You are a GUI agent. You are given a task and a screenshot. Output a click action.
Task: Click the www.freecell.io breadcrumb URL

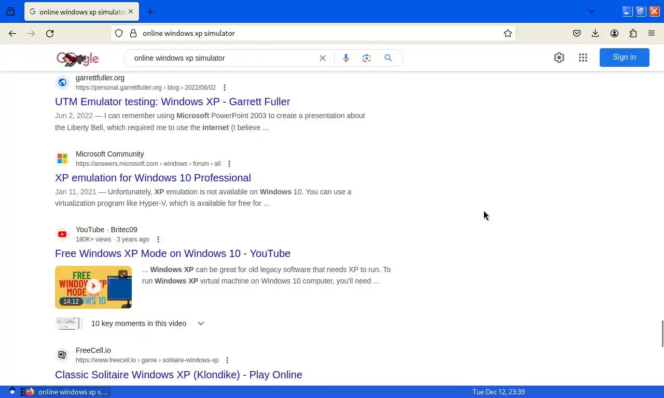(x=147, y=360)
